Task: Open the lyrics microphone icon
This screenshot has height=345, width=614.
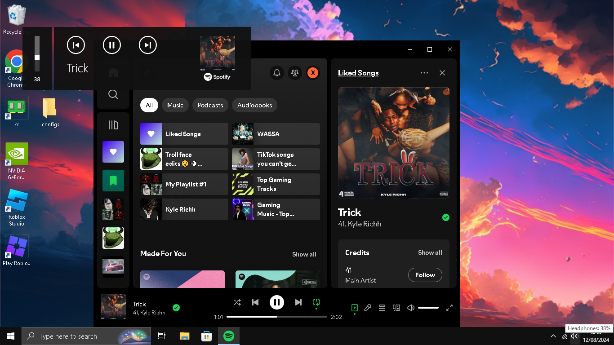Action: pyautogui.click(x=368, y=308)
